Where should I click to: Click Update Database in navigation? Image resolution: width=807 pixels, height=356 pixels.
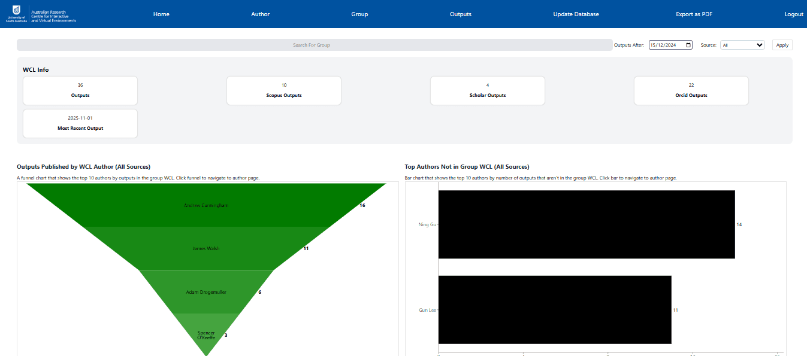(x=576, y=14)
